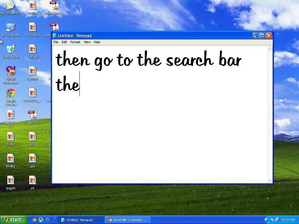Image resolution: width=299 pixels, height=224 pixels.
Task: Launch Internet Explorer from Quick Launch
Action: (47, 220)
